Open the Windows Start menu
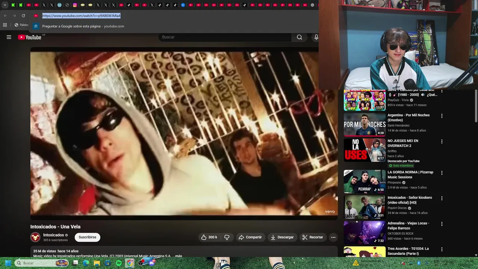The image size is (478, 269). click(x=8, y=263)
